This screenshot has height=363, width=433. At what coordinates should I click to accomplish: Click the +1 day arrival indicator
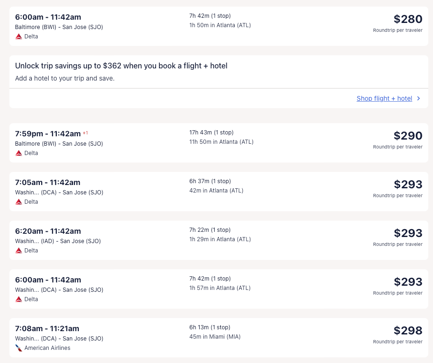point(85,133)
